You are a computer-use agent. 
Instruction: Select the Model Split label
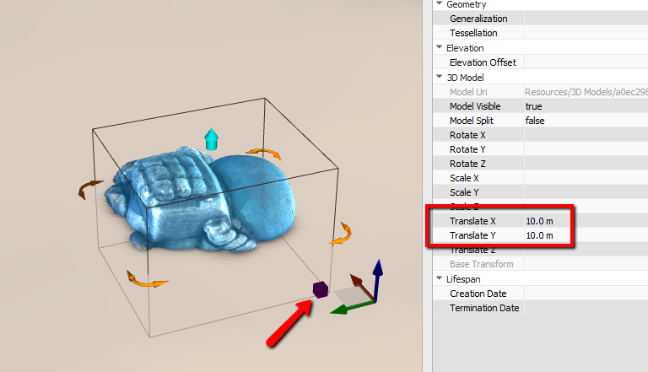pyautogui.click(x=472, y=121)
